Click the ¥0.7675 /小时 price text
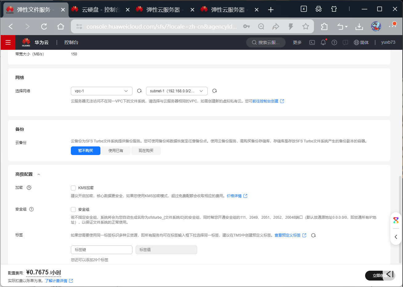 pyautogui.click(x=43, y=273)
